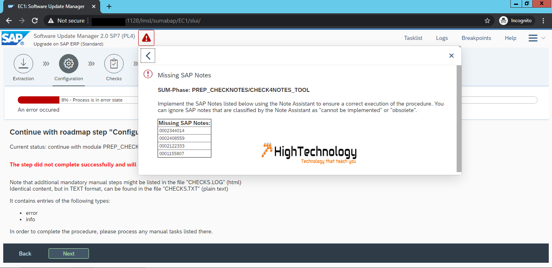Click SAP Note 0002408559 in the table

(184, 138)
